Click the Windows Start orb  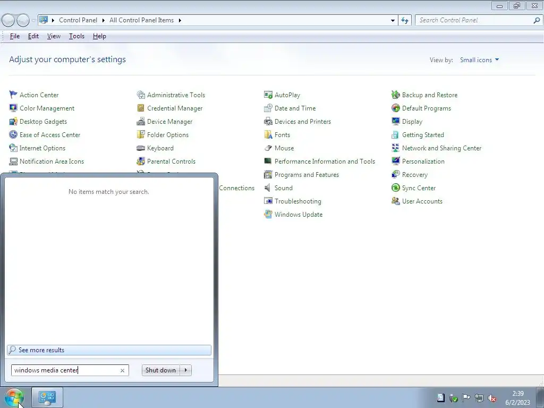[x=14, y=397]
